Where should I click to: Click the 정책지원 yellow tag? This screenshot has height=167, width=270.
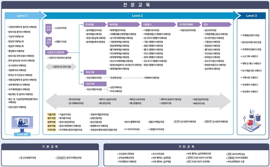pos(51,122)
